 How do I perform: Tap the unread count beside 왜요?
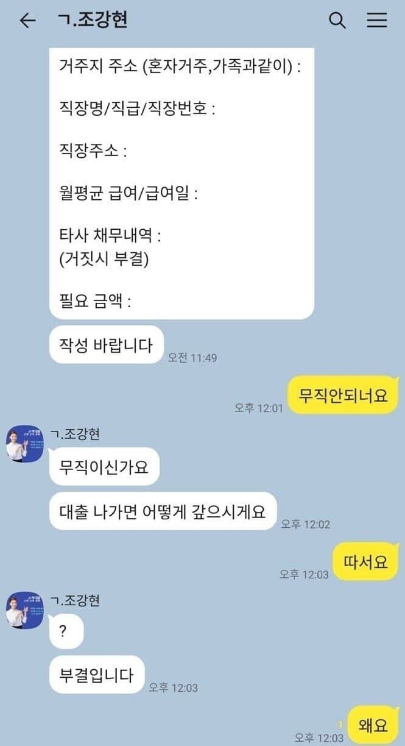pos(341,725)
